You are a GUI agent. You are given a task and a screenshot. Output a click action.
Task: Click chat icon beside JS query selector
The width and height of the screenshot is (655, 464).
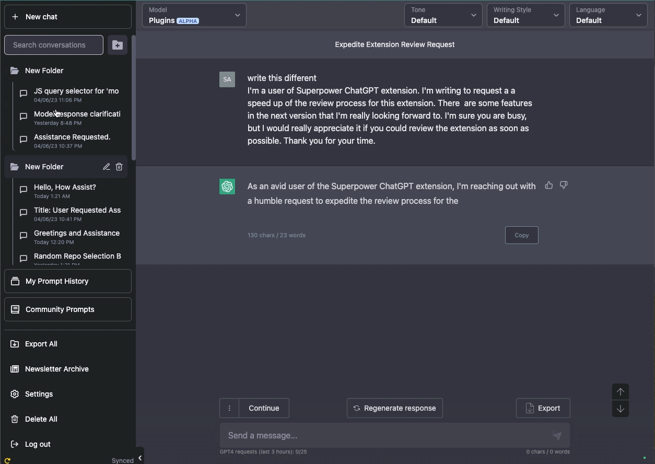tap(24, 94)
